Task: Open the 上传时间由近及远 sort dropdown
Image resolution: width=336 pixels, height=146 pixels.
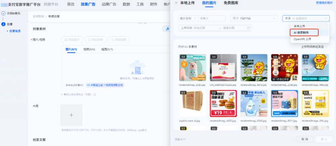Action: (314, 47)
